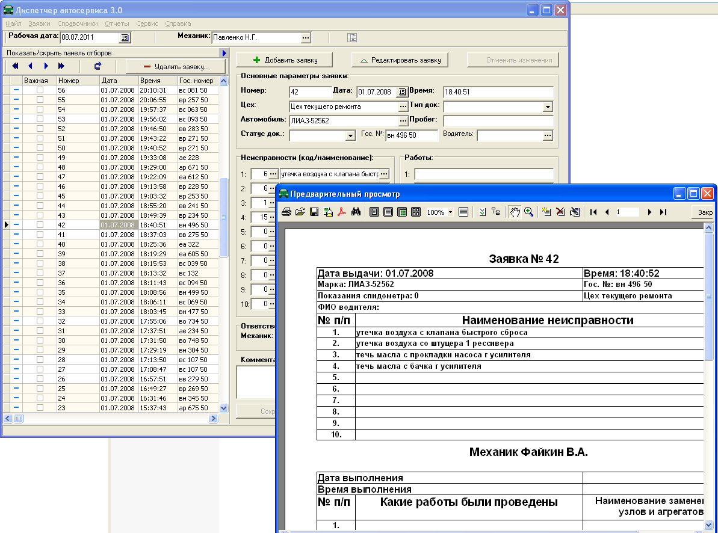Toggle the Важная checkbox for request 56
Screen dimensions: 718x533
click(40, 90)
